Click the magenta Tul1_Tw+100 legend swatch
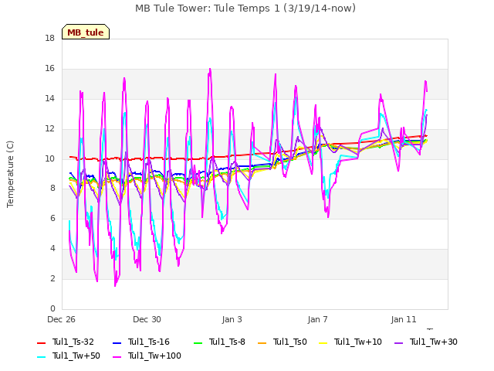The height and width of the screenshot is (371, 494). (x=117, y=356)
